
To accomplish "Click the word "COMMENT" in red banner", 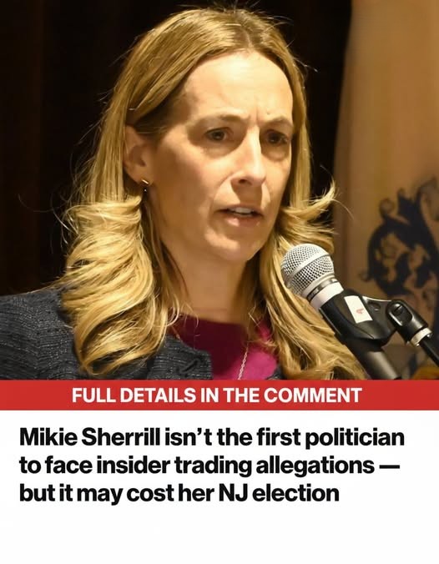I will click(x=312, y=395).
